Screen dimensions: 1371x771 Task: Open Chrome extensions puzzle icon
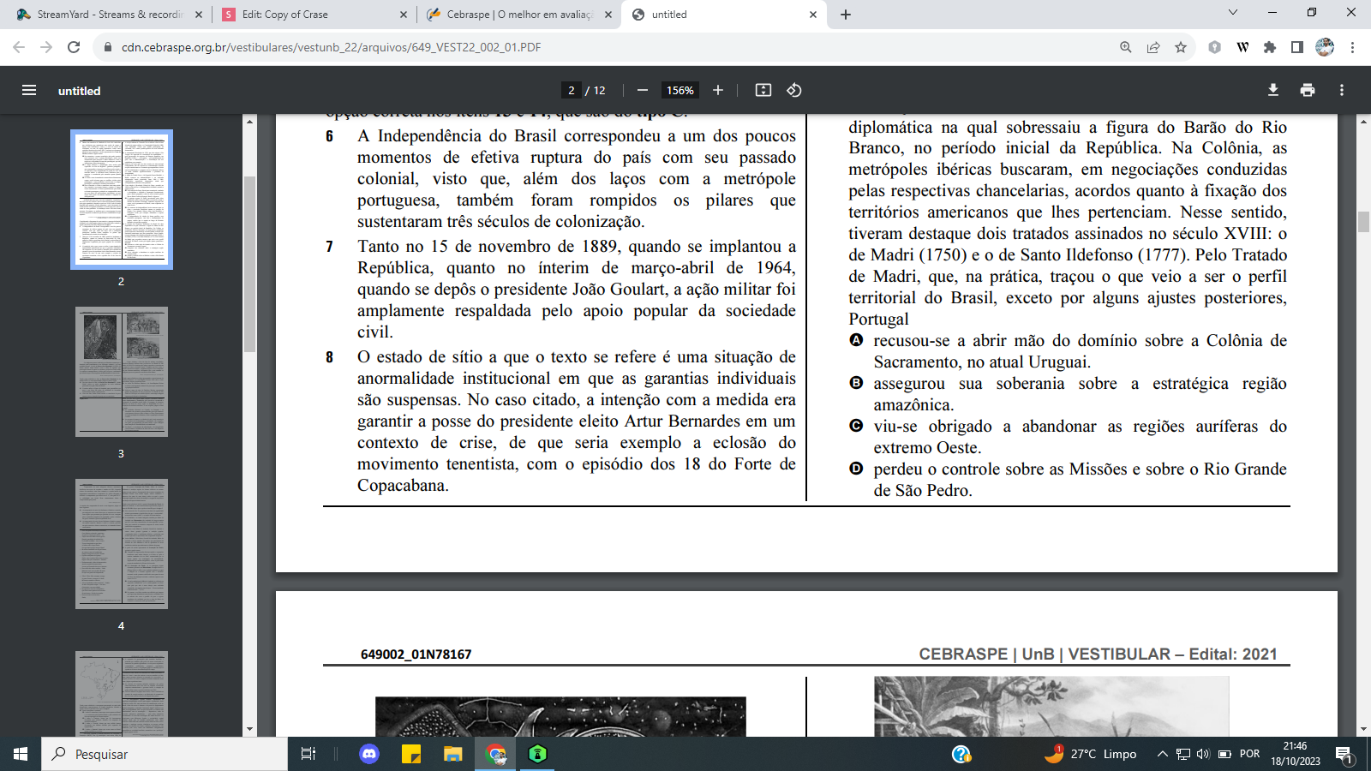(x=1270, y=47)
